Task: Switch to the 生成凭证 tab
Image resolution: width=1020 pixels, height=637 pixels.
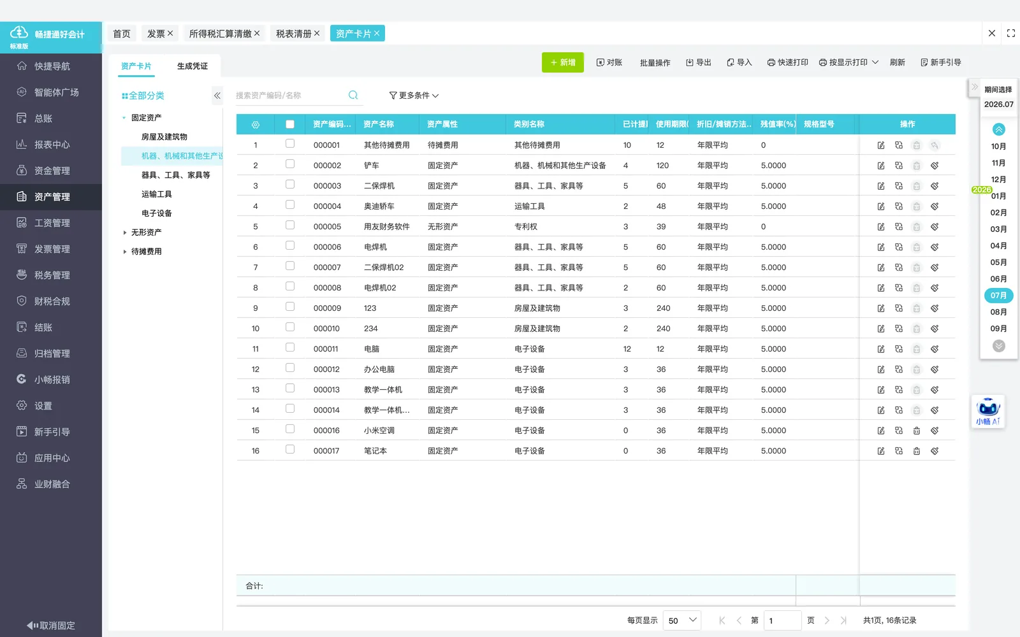Action: coord(193,66)
